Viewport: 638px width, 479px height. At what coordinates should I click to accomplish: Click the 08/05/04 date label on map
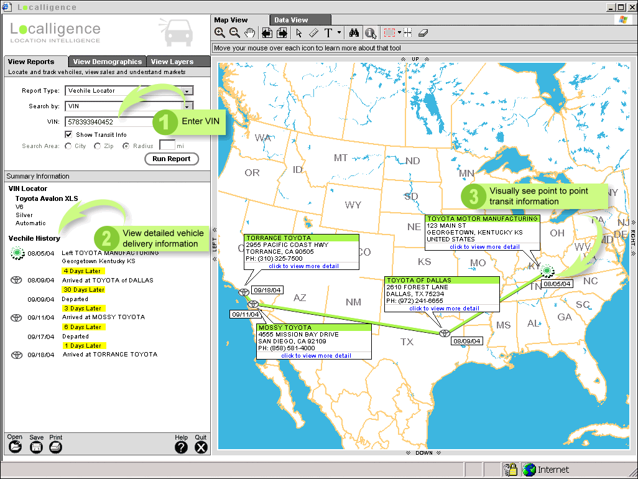click(x=557, y=284)
